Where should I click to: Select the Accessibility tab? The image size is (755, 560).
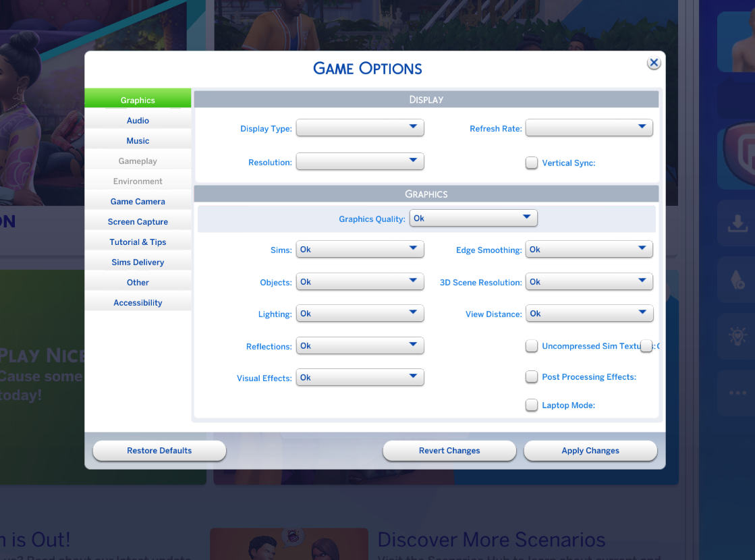click(x=138, y=303)
